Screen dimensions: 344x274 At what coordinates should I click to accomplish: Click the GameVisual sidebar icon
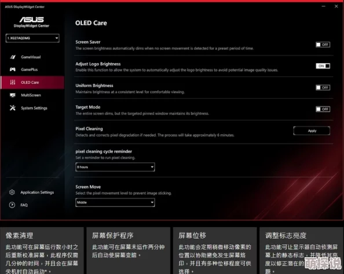[x=13, y=57]
